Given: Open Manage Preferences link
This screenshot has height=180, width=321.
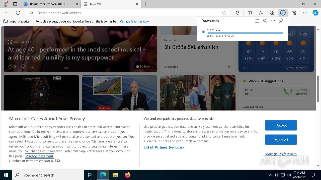Looking at the screenshot, I should pos(281,154).
